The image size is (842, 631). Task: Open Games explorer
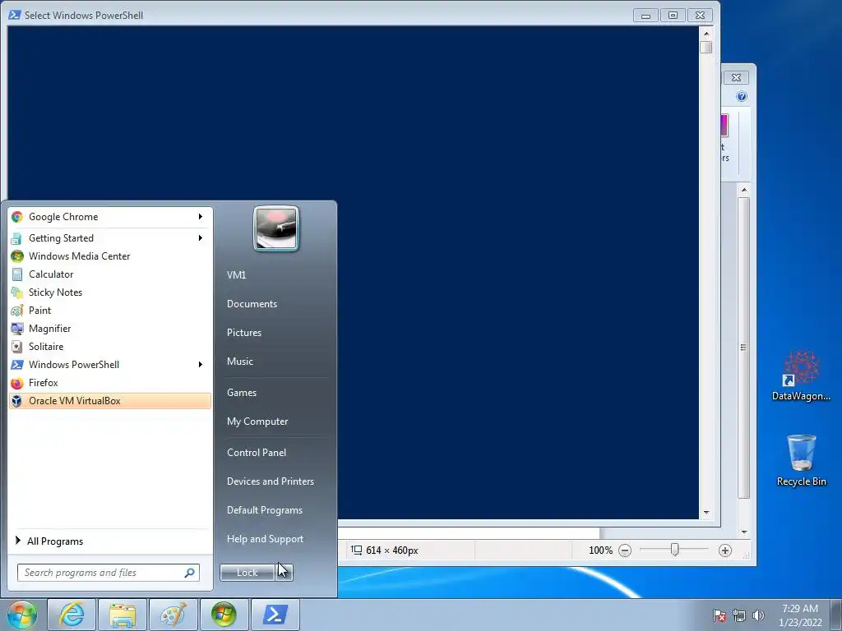pos(242,392)
